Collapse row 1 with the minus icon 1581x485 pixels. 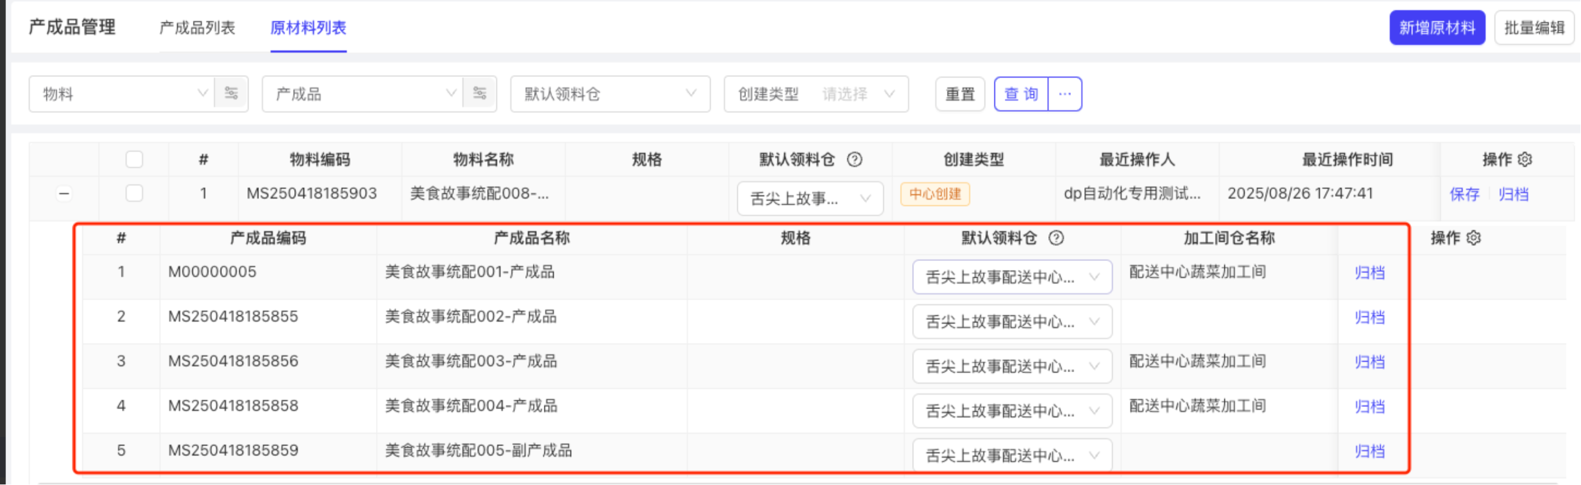pos(64,194)
